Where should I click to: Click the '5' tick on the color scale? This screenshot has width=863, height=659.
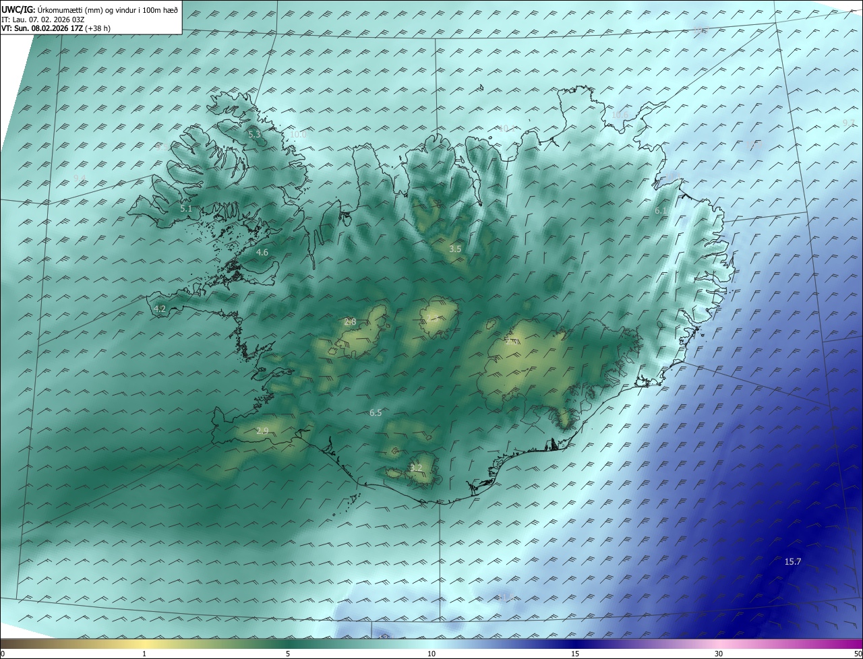click(288, 654)
